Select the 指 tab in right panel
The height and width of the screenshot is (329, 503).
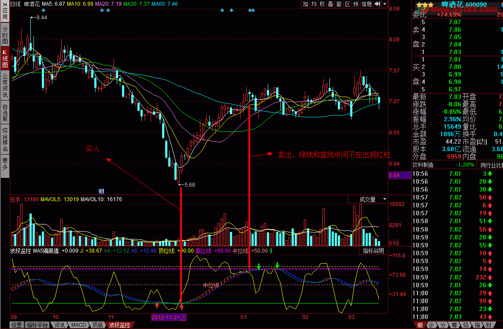click(x=477, y=325)
